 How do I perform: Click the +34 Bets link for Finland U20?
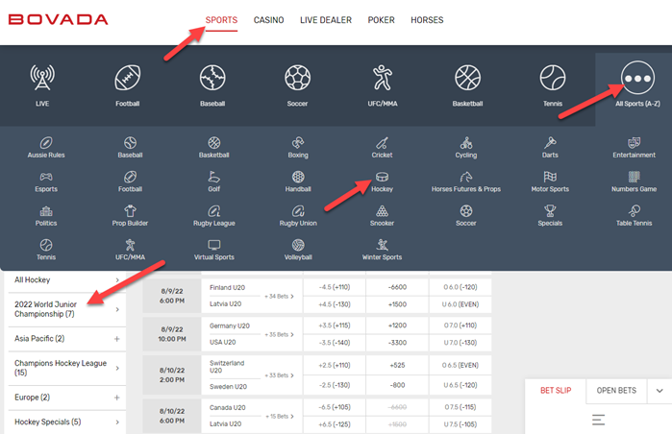tap(278, 296)
